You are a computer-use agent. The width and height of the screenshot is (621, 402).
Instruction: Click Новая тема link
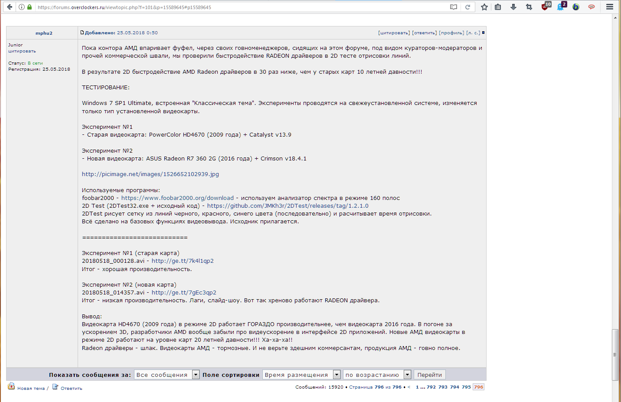(x=31, y=389)
